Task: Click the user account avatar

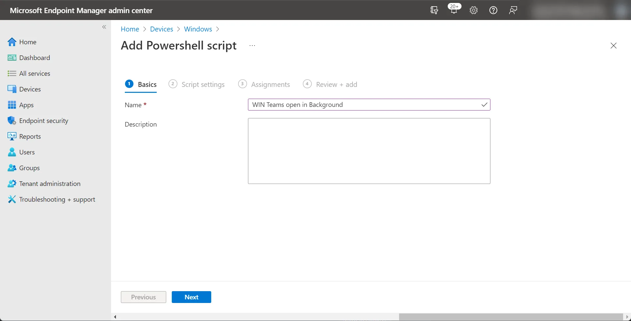Action: [x=620, y=10]
